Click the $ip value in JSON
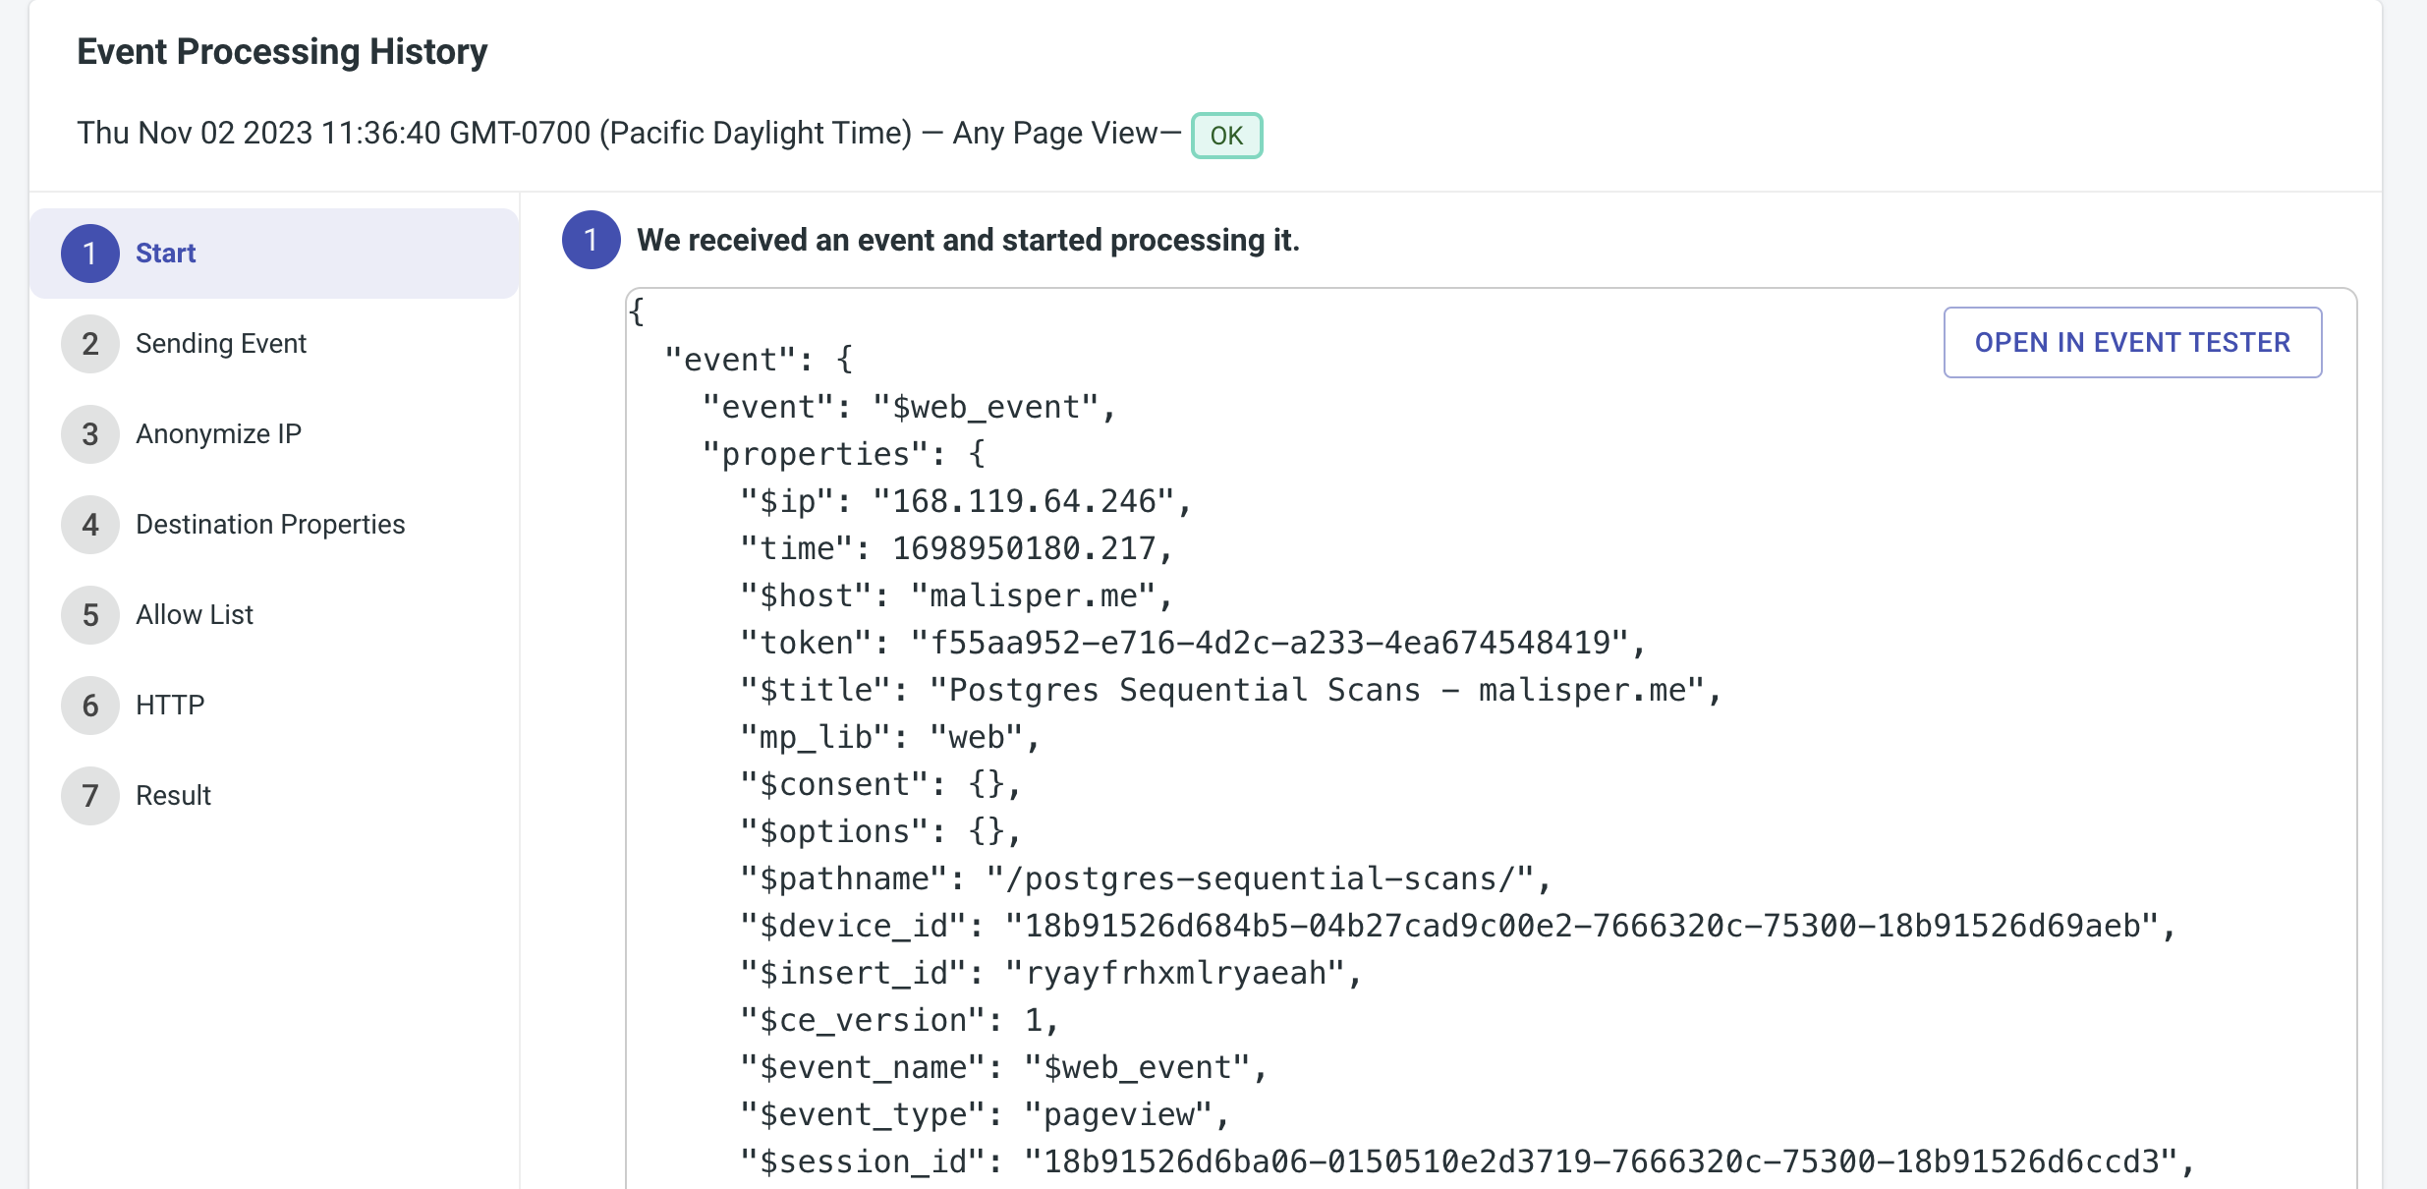 click(1023, 502)
